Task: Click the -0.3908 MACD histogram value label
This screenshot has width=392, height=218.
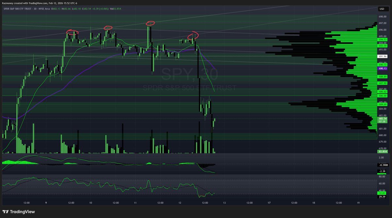Action: point(383,165)
